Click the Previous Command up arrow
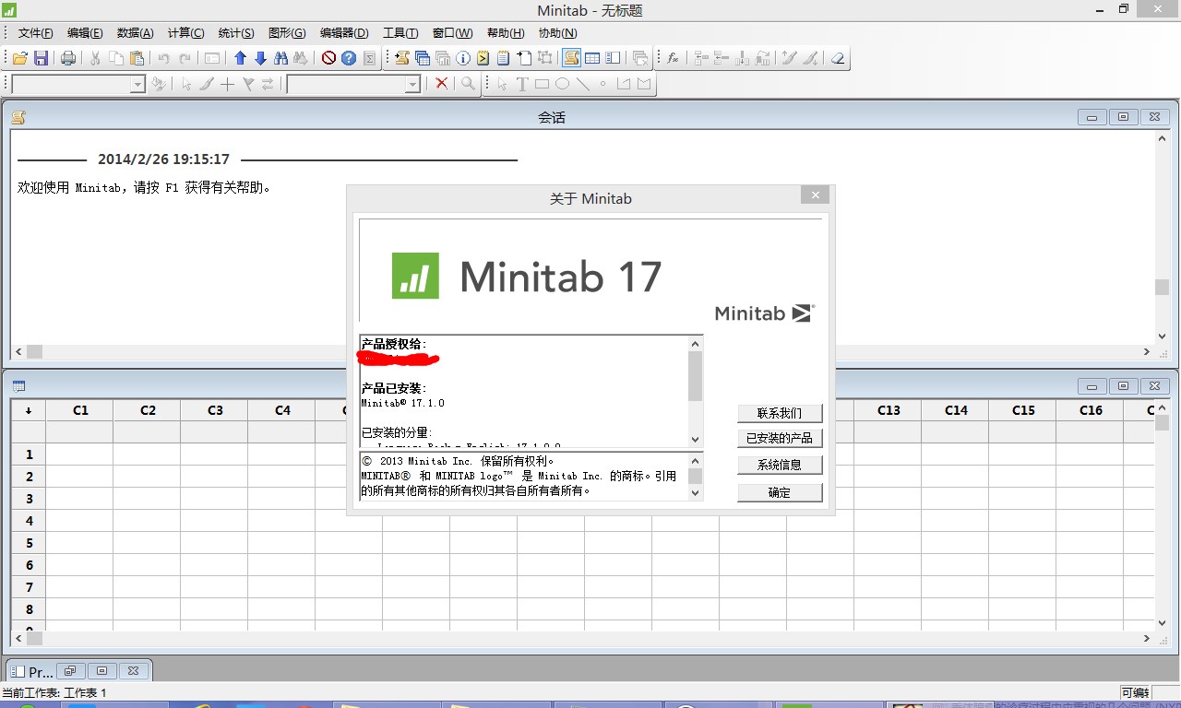The width and height of the screenshot is (1181, 708). click(240, 58)
